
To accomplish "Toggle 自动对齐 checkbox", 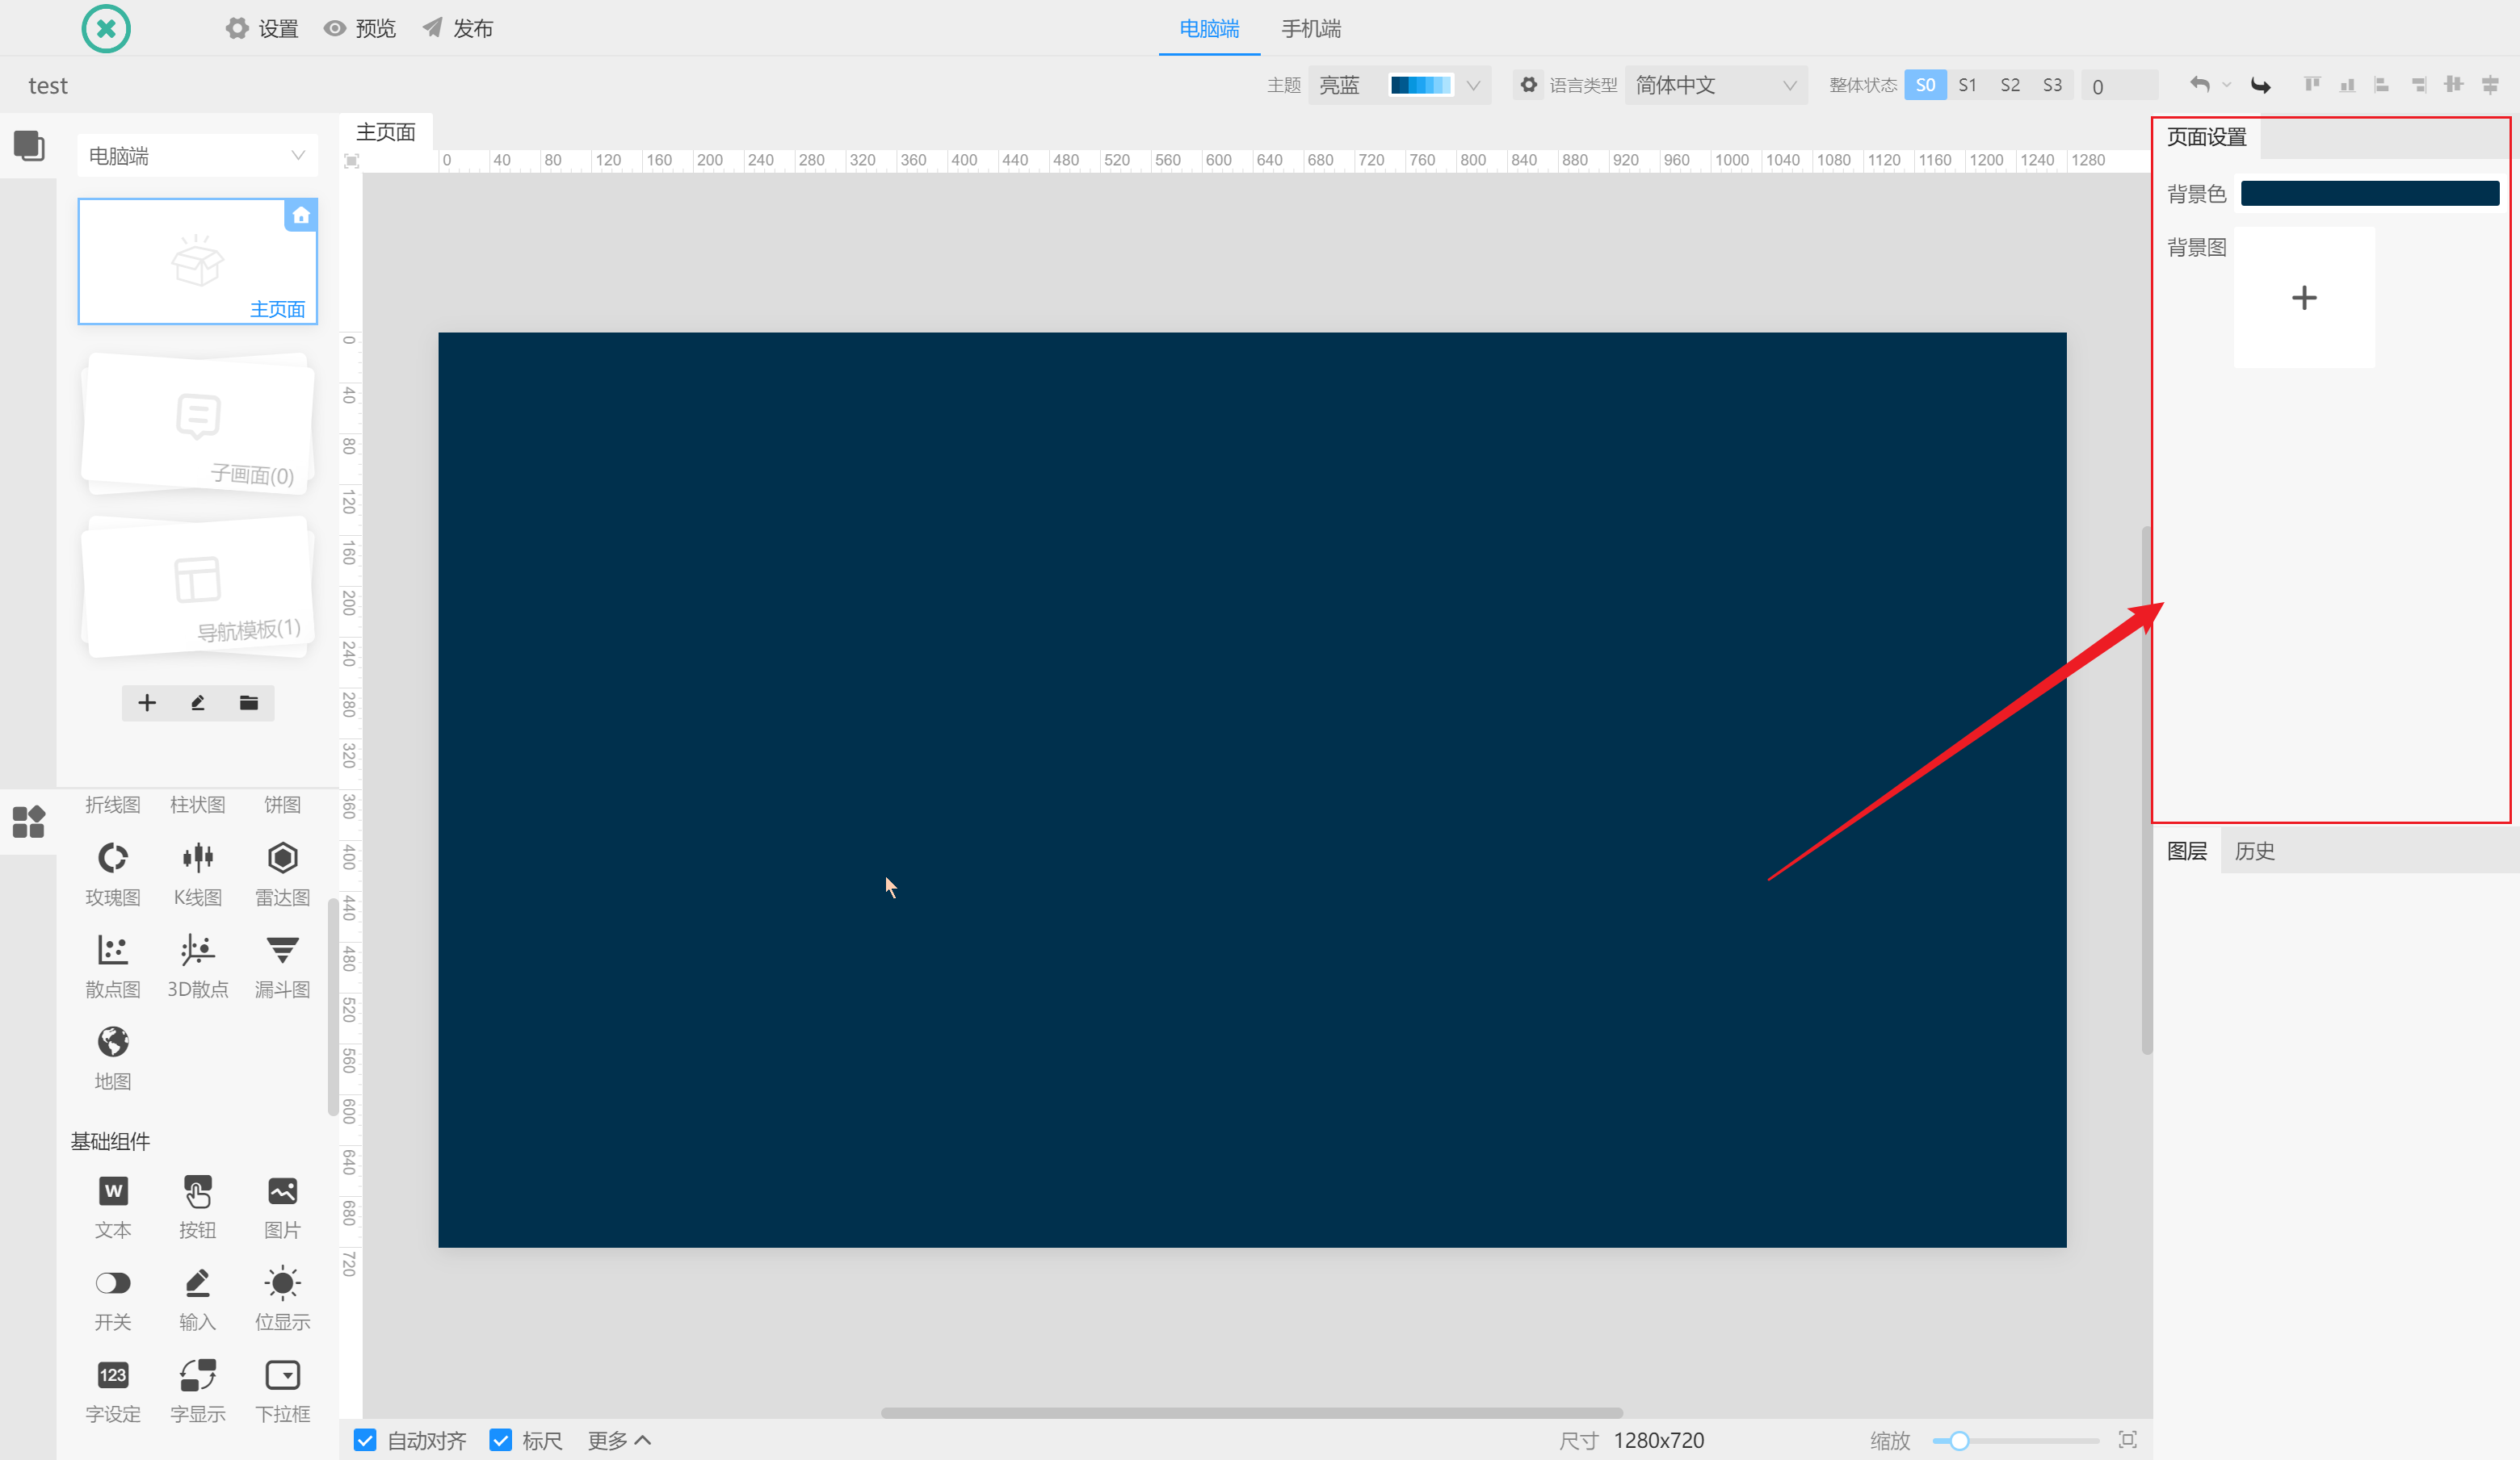I will (x=367, y=1439).
